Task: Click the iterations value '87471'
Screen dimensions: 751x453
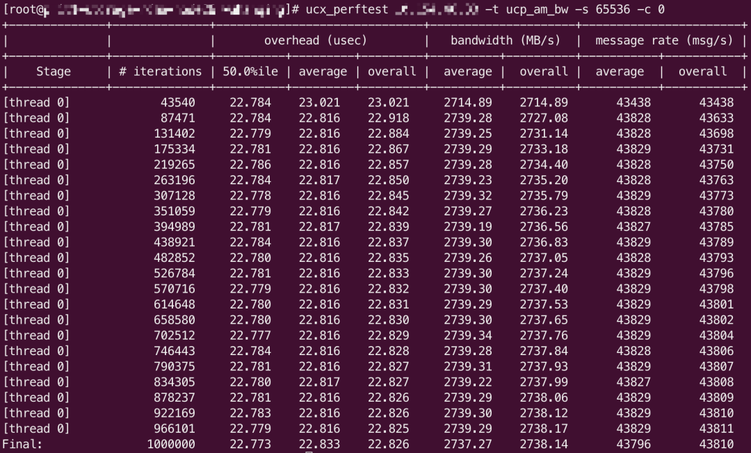Action: (178, 118)
